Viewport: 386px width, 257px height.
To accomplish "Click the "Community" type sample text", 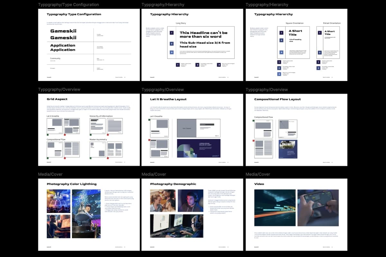I will [x=55, y=58].
